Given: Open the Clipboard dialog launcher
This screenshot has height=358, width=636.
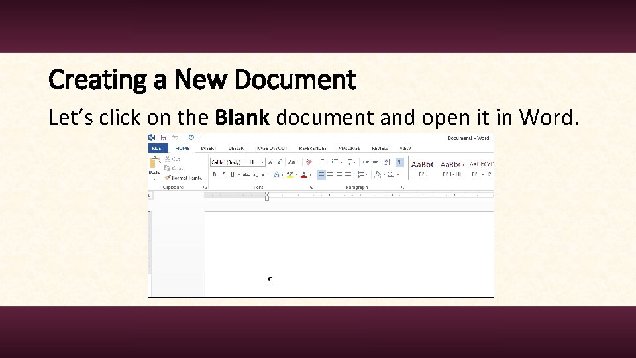Looking at the screenshot, I should pos(205,188).
